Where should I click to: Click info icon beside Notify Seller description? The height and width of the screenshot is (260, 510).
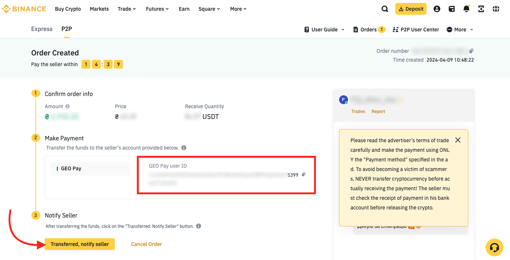199,226
